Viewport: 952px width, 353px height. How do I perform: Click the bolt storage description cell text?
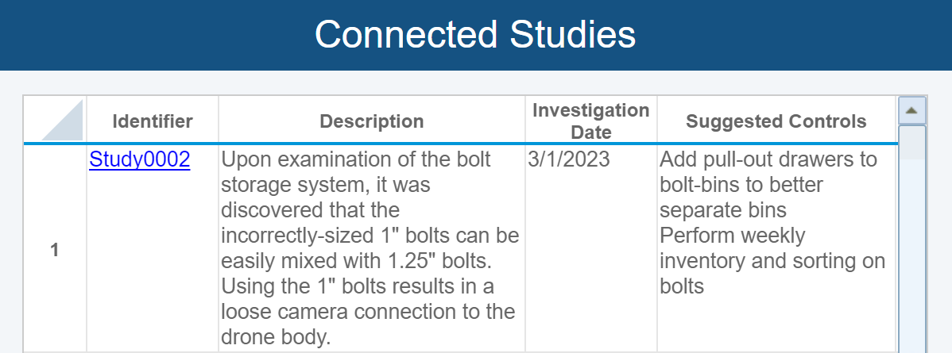point(356,173)
